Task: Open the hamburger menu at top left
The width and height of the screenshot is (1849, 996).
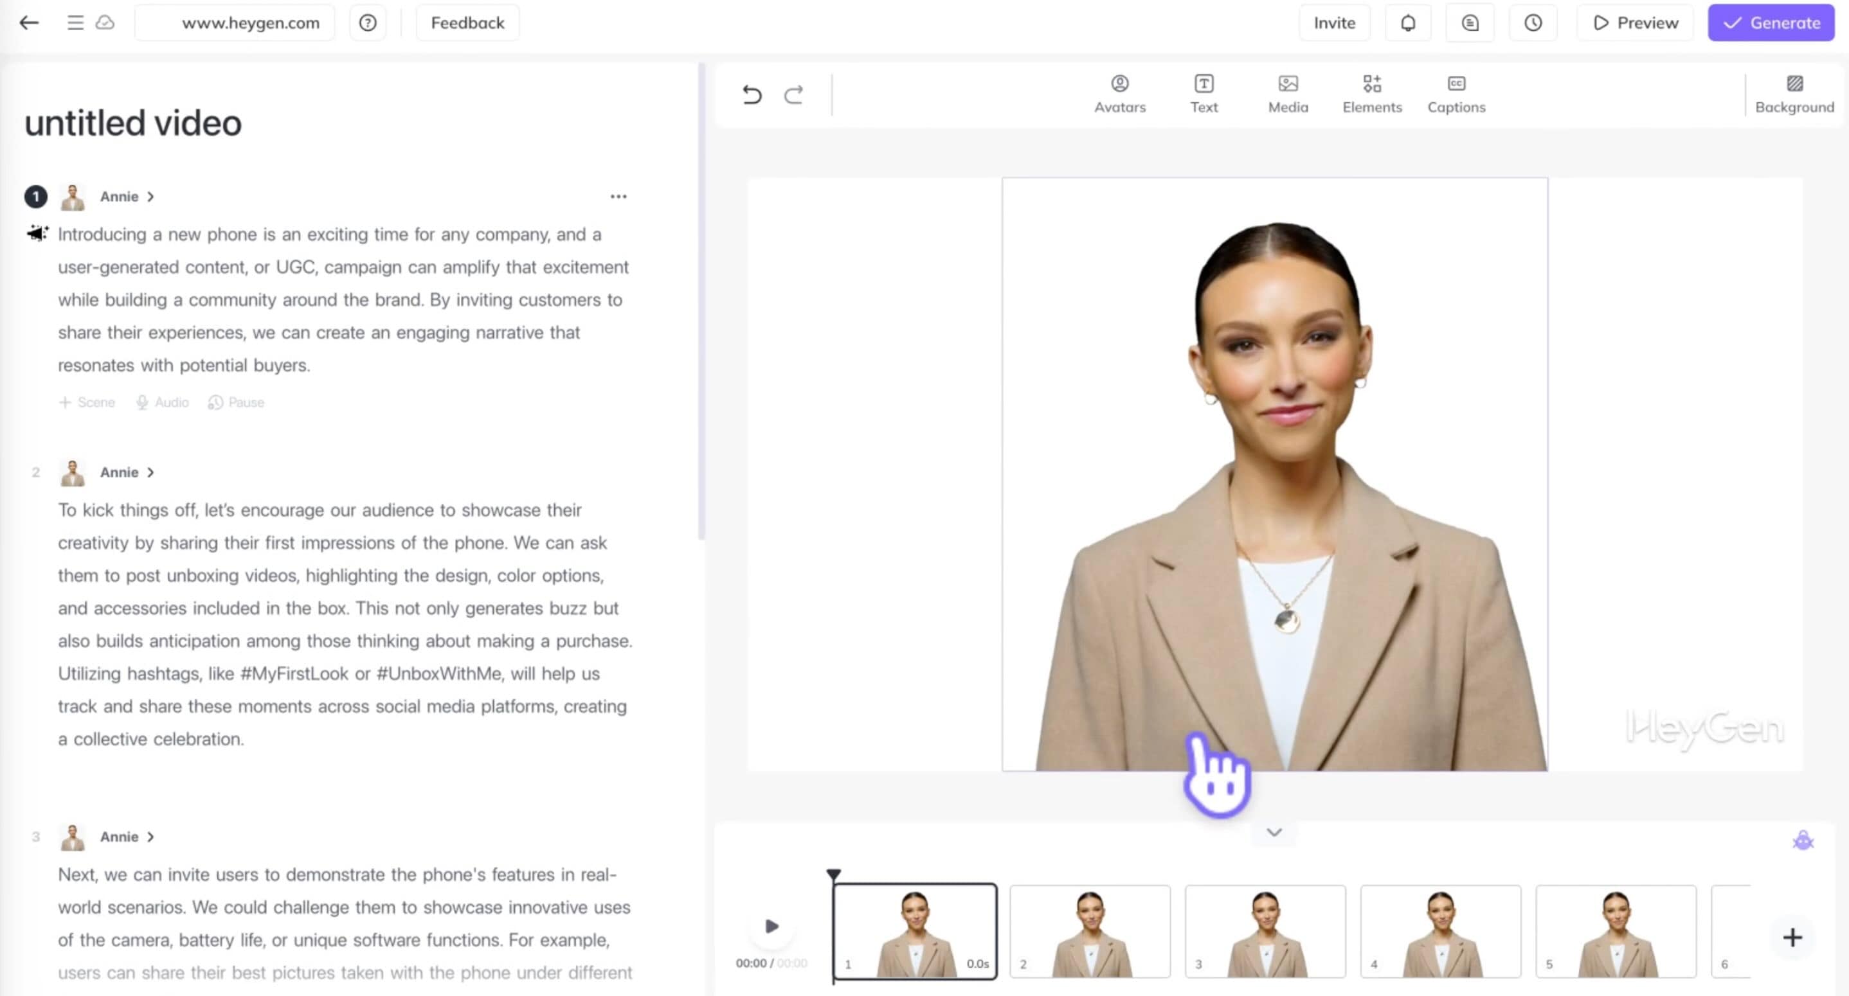Action: tap(75, 22)
